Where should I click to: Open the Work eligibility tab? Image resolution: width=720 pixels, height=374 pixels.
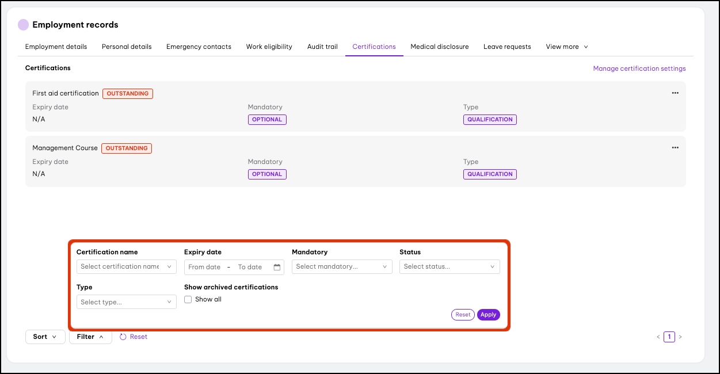coord(269,47)
